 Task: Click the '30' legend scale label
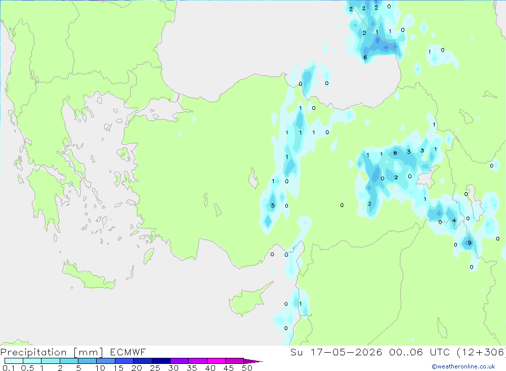174,368
